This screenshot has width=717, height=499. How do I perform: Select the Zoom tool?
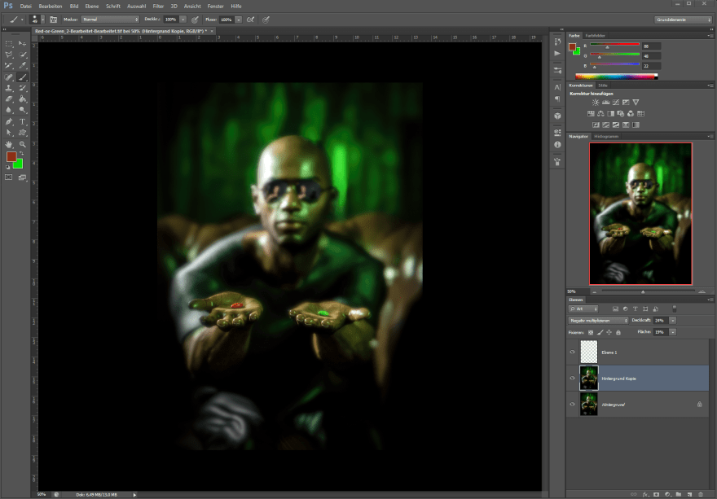(23, 144)
